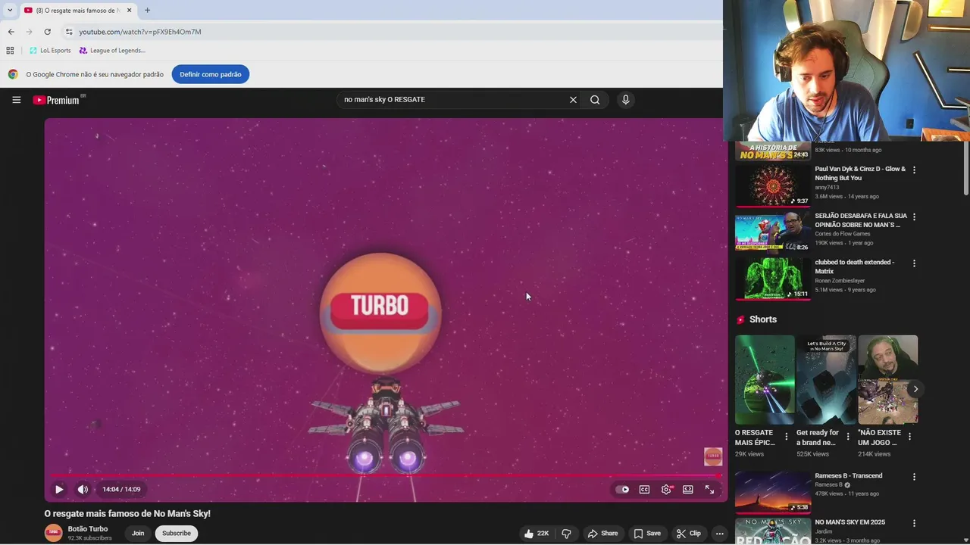The height and width of the screenshot is (545, 970).
Task: Click the address bar URL
Action: click(140, 32)
